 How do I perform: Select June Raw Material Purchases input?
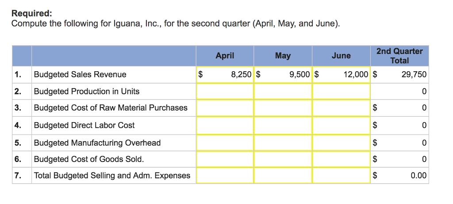(x=341, y=108)
